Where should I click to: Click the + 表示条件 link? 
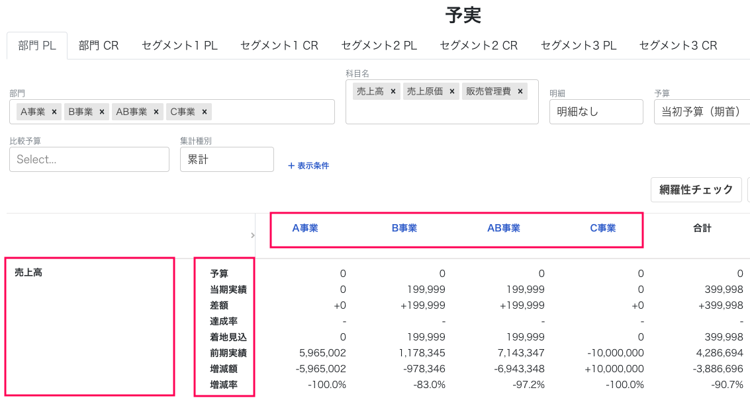pyautogui.click(x=308, y=166)
